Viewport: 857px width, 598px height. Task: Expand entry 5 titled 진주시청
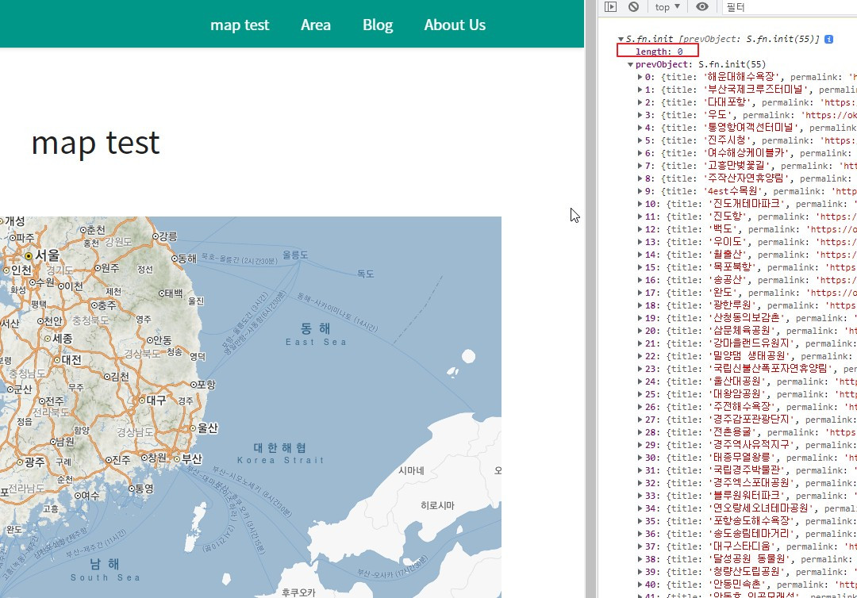(640, 140)
